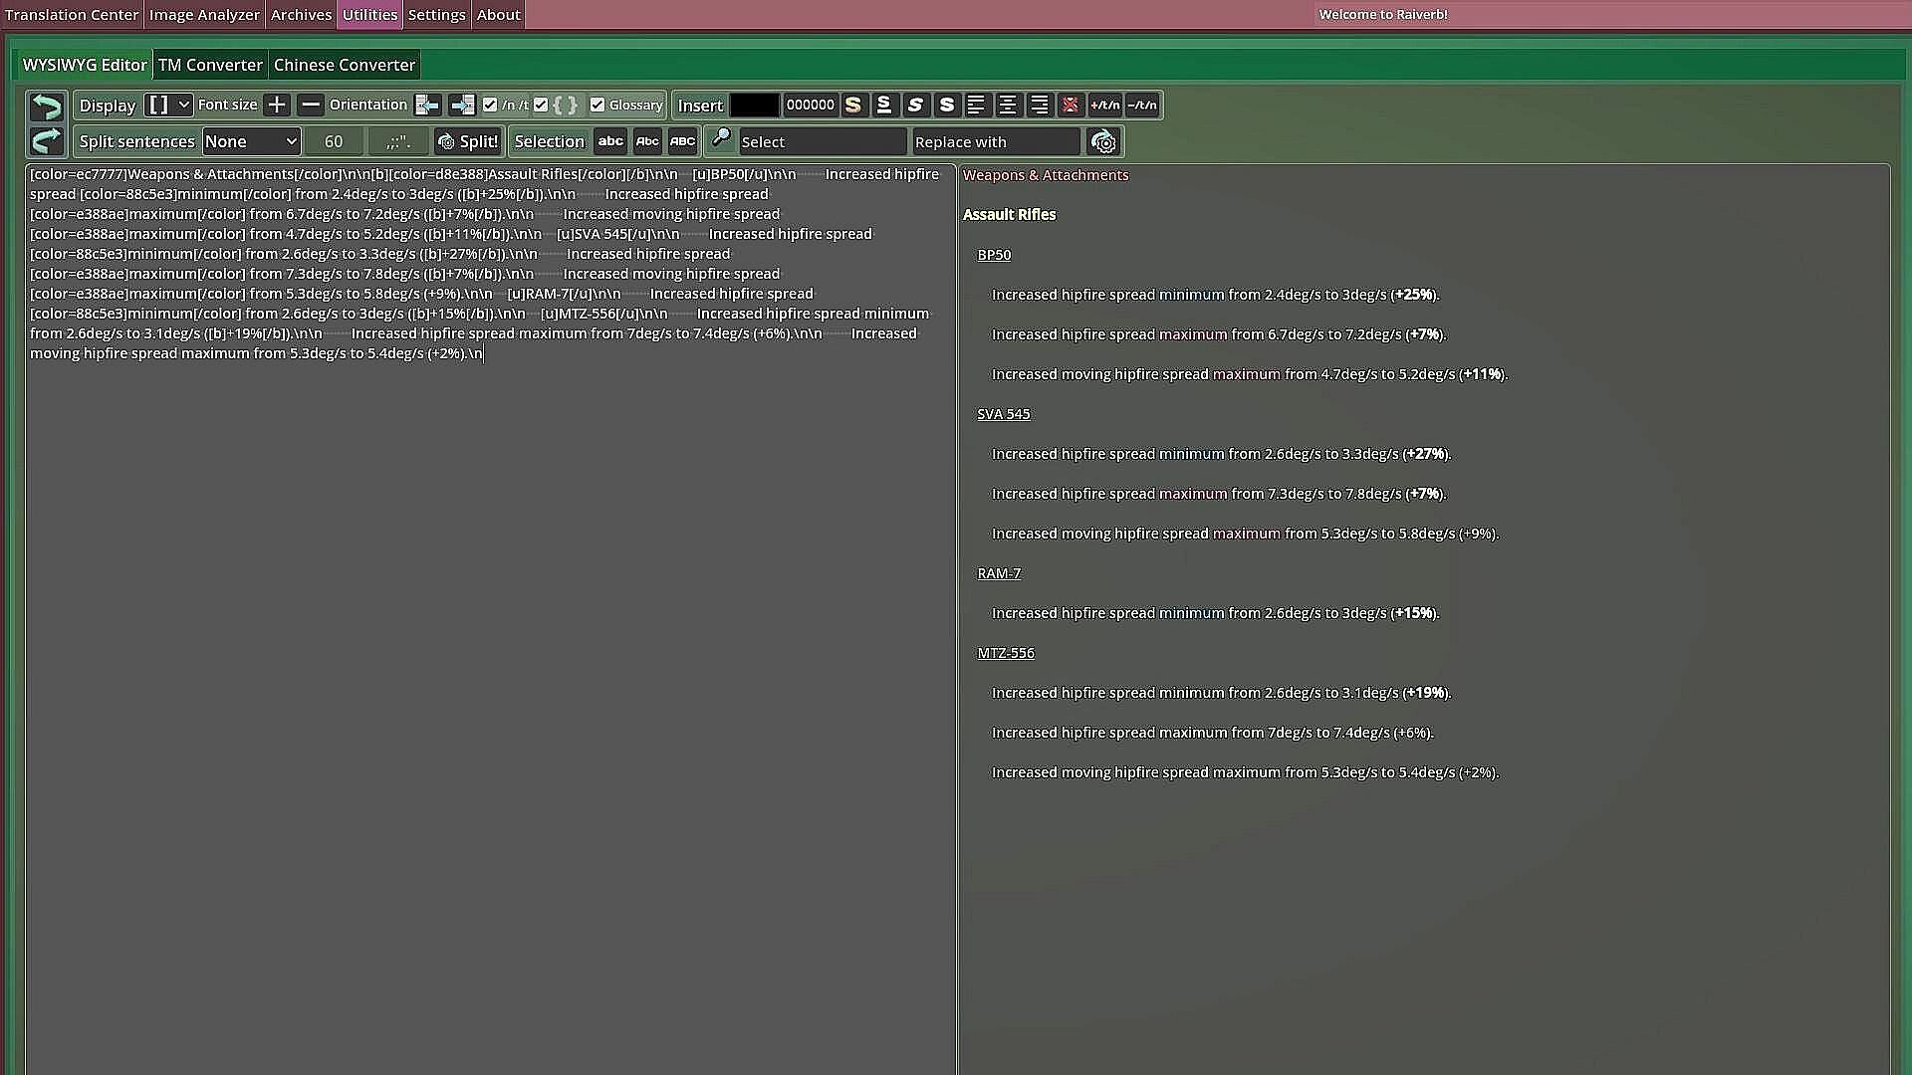The height and width of the screenshot is (1075, 1912).
Task: Click the redo arrow icon
Action: (46, 141)
